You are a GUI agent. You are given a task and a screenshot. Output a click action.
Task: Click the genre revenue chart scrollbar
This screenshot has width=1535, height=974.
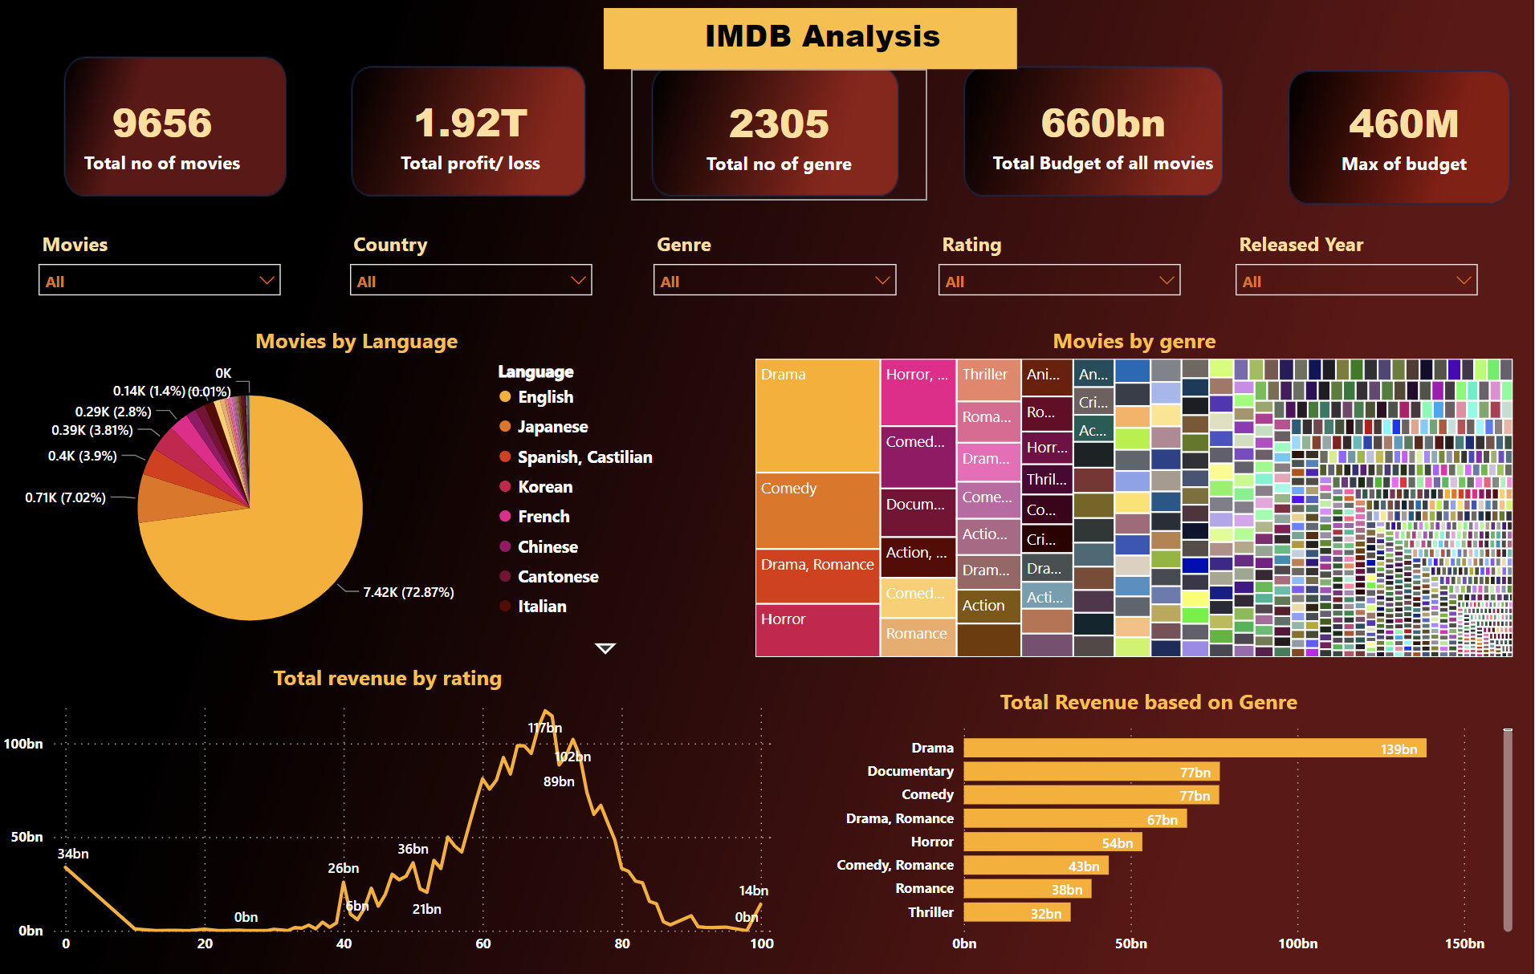(1508, 826)
